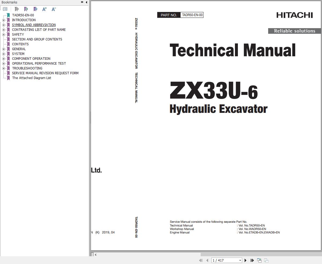Select the GENERAL bookmark

coord(19,49)
